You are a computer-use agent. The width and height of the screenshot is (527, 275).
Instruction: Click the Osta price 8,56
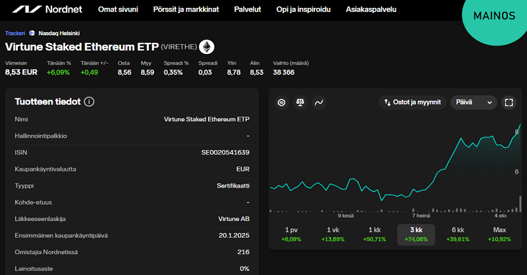(125, 72)
